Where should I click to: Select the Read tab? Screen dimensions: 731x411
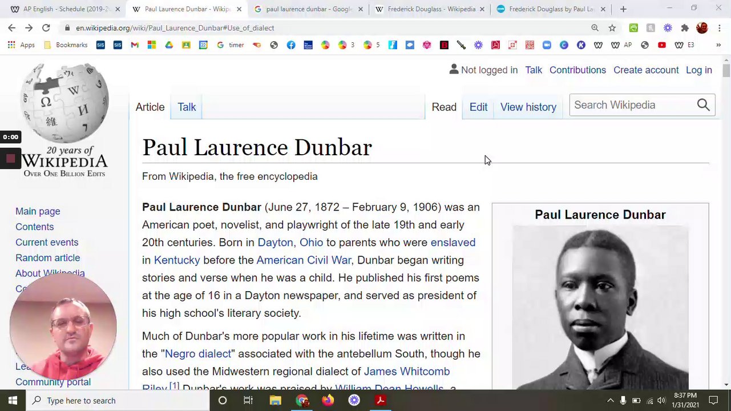coord(444,107)
